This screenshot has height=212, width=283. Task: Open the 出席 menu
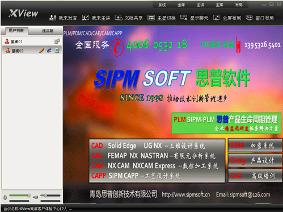181,5
